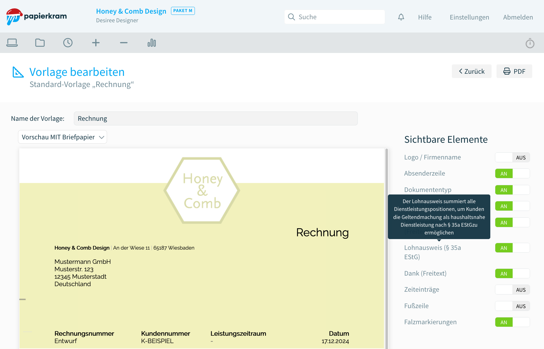The image size is (544, 349).
Task: Open the time tracking clock icon
Action: pos(68,43)
